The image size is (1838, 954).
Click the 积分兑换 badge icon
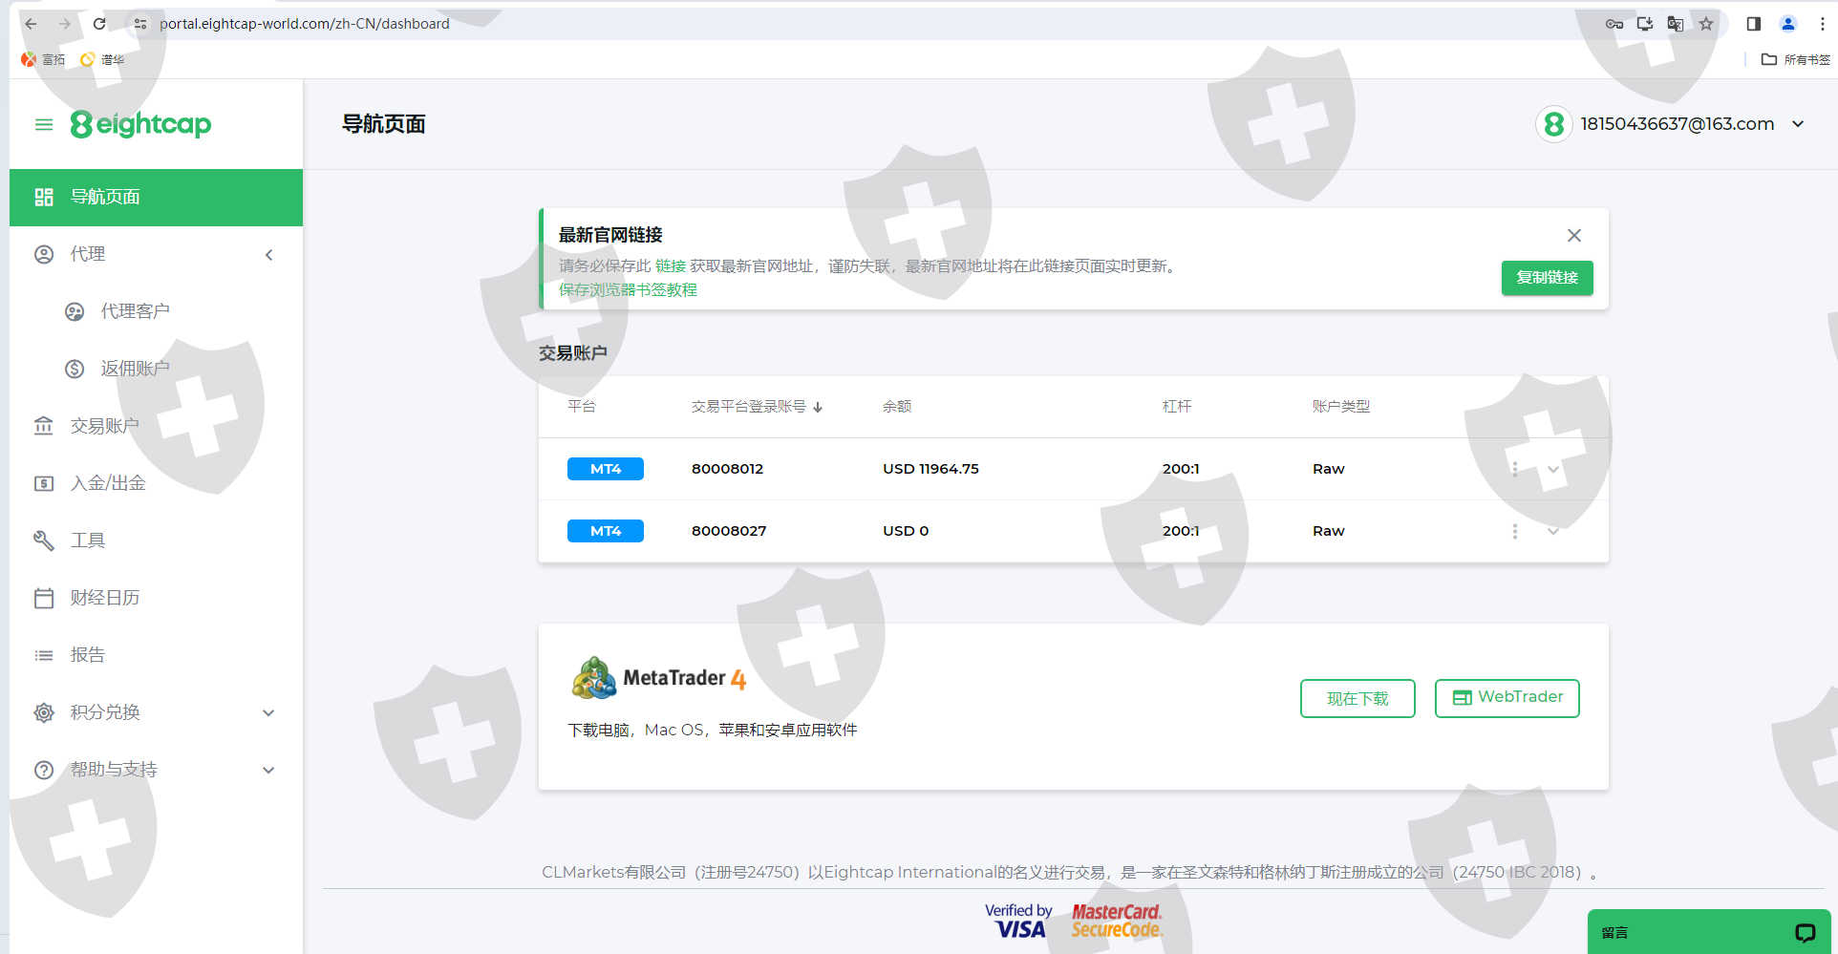[x=44, y=712]
